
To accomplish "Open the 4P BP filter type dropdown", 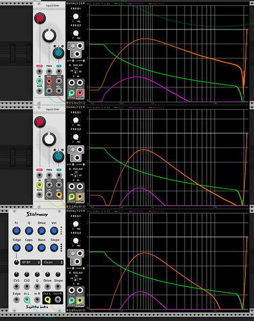I will (30, 262).
